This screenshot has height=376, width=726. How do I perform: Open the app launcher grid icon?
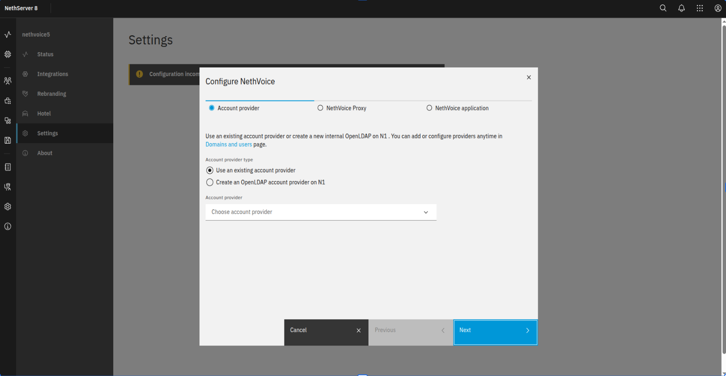[699, 8]
